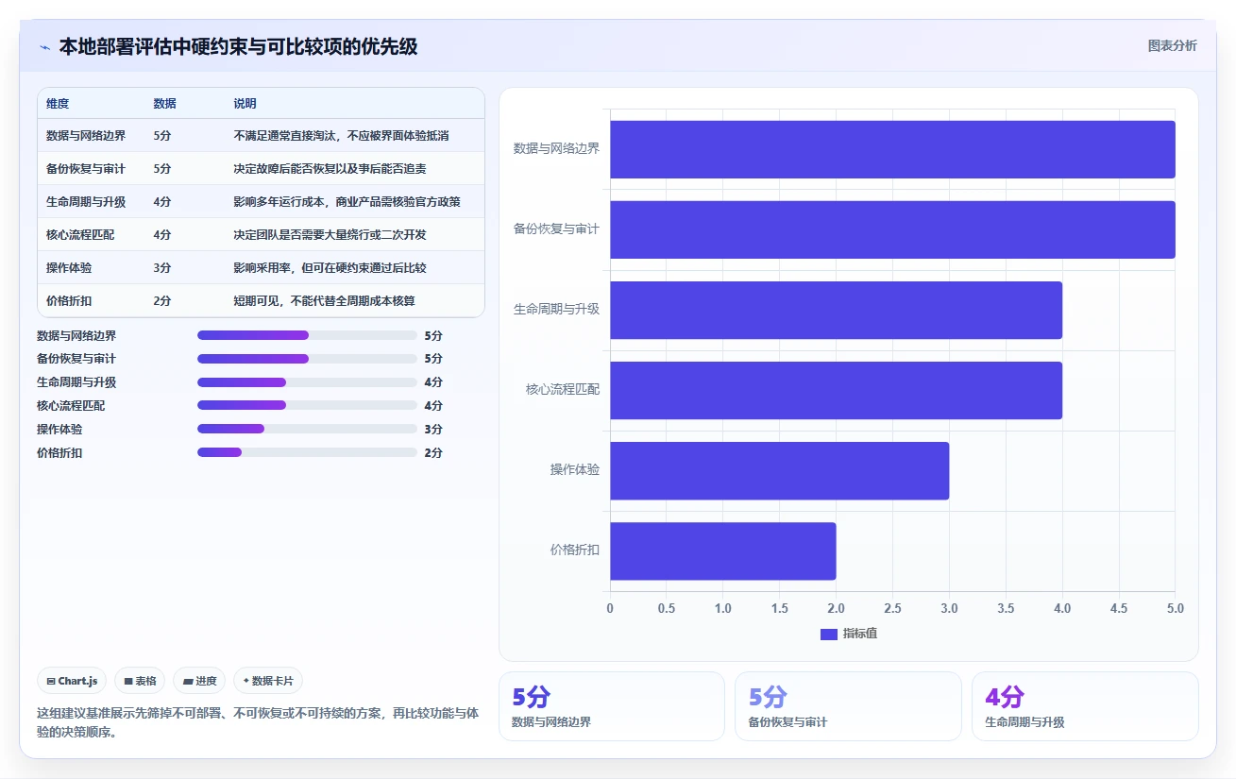This screenshot has height=779, width=1236.
Task: Click the summary paragraph 这组建议基准展示
Action: (x=258, y=722)
